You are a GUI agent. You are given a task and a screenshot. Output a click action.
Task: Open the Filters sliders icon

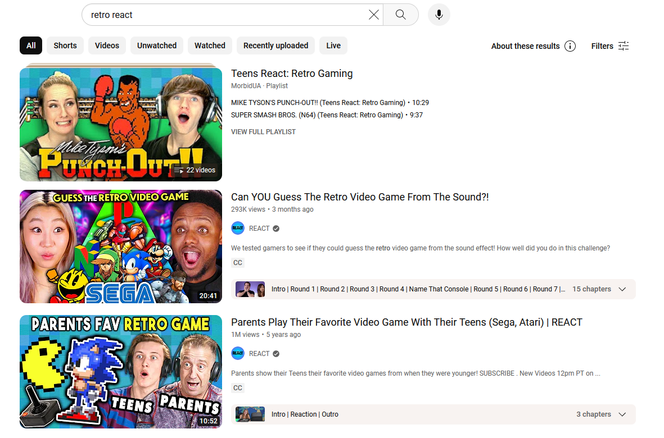click(x=624, y=46)
